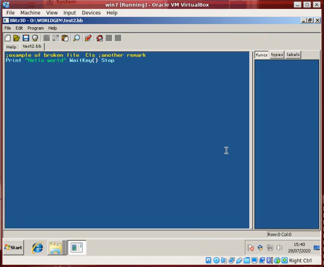Click Action Center flag tray icon
The image size is (324, 267).
[251, 248]
